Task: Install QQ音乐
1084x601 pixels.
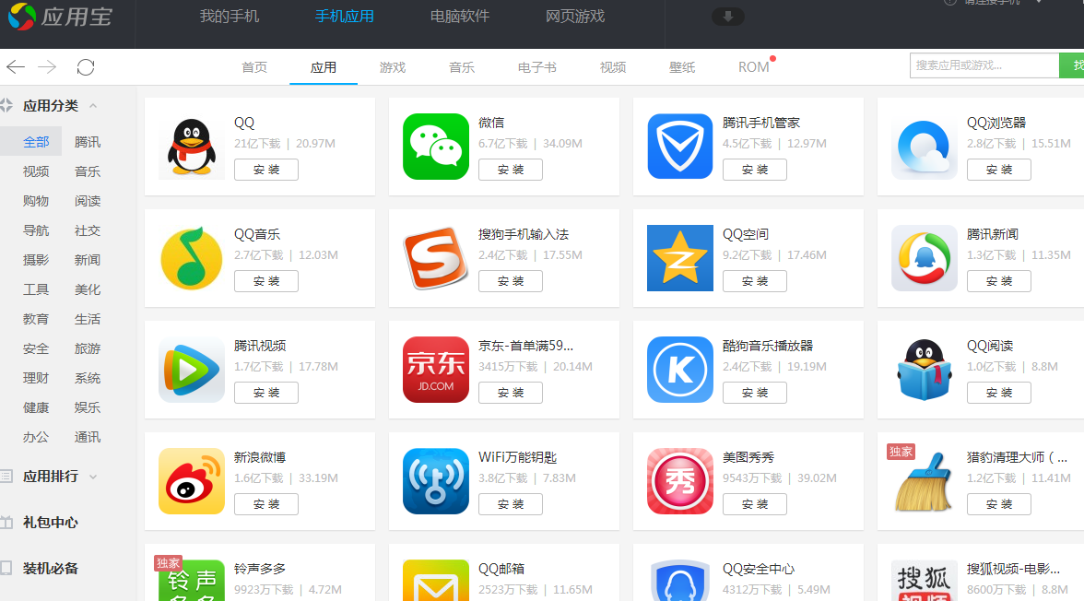Action: tap(266, 281)
